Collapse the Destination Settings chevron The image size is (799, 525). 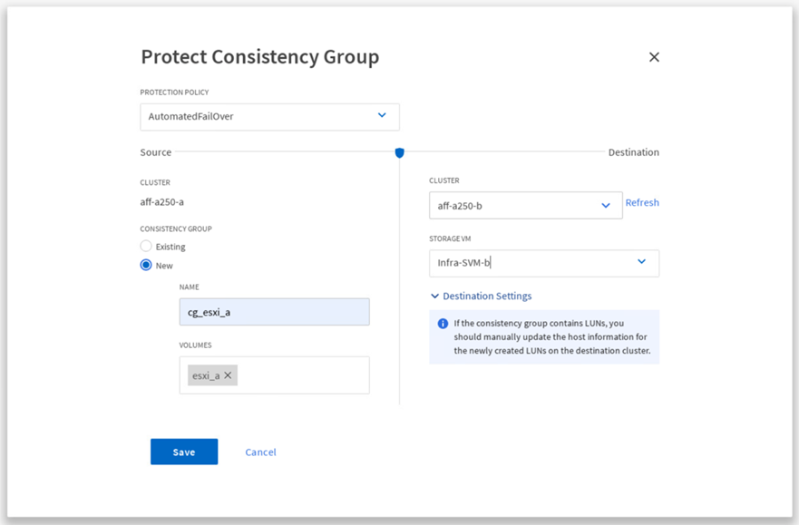point(434,297)
